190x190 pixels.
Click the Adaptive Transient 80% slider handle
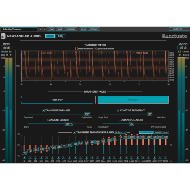click(150, 114)
